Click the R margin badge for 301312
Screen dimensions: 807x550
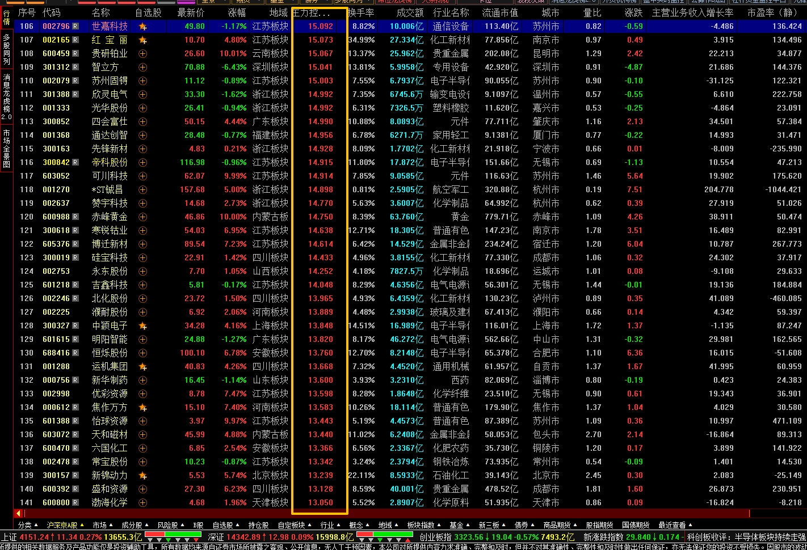click(x=75, y=67)
